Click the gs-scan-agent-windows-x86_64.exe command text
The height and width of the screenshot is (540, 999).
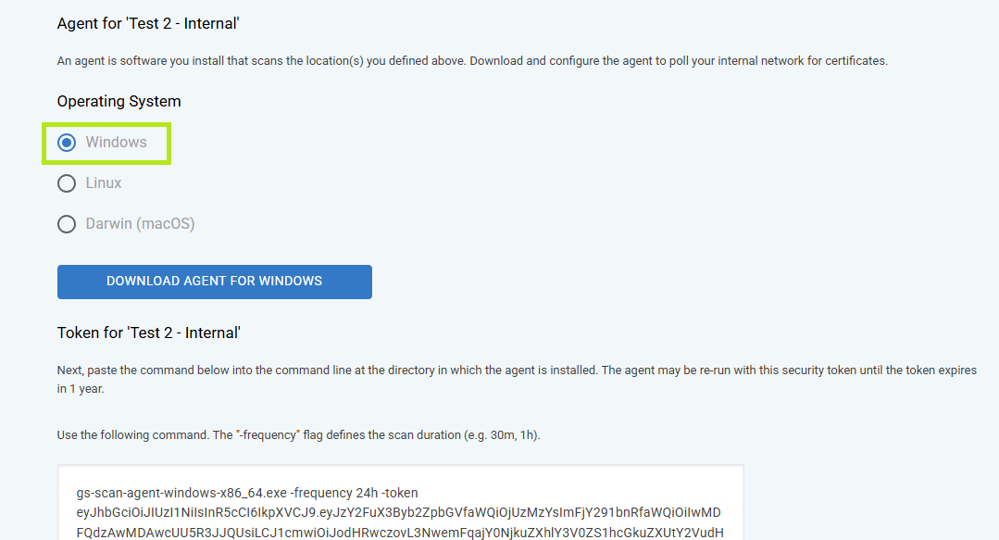tap(181, 493)
